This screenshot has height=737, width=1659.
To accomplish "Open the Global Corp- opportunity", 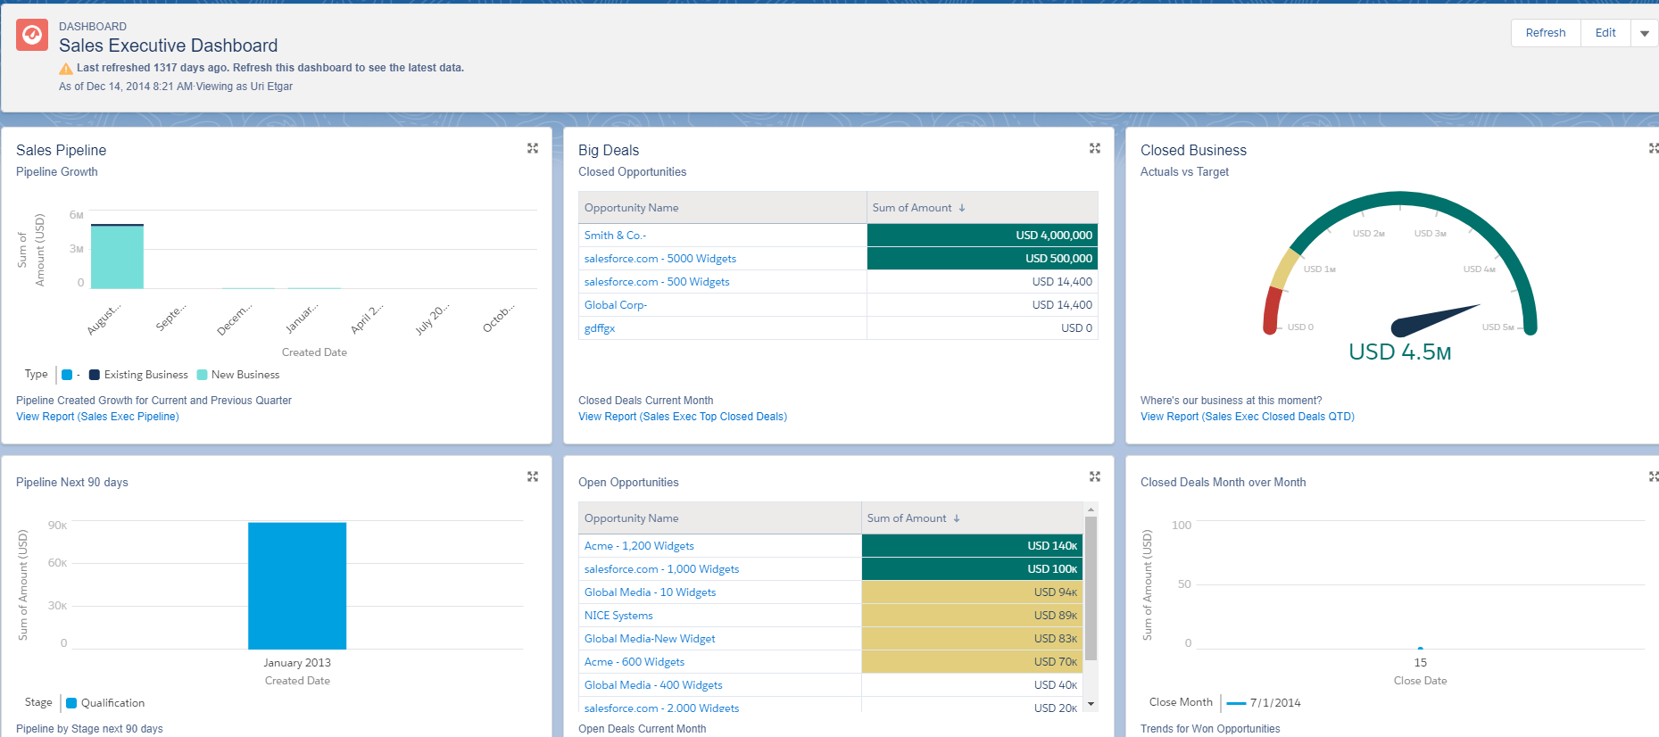I will (616, 305).
